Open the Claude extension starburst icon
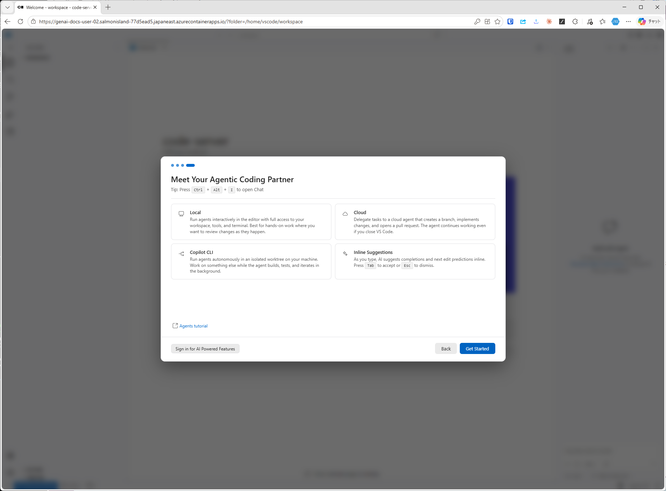Viewport: 666px width, 491px height. [549, 22]
